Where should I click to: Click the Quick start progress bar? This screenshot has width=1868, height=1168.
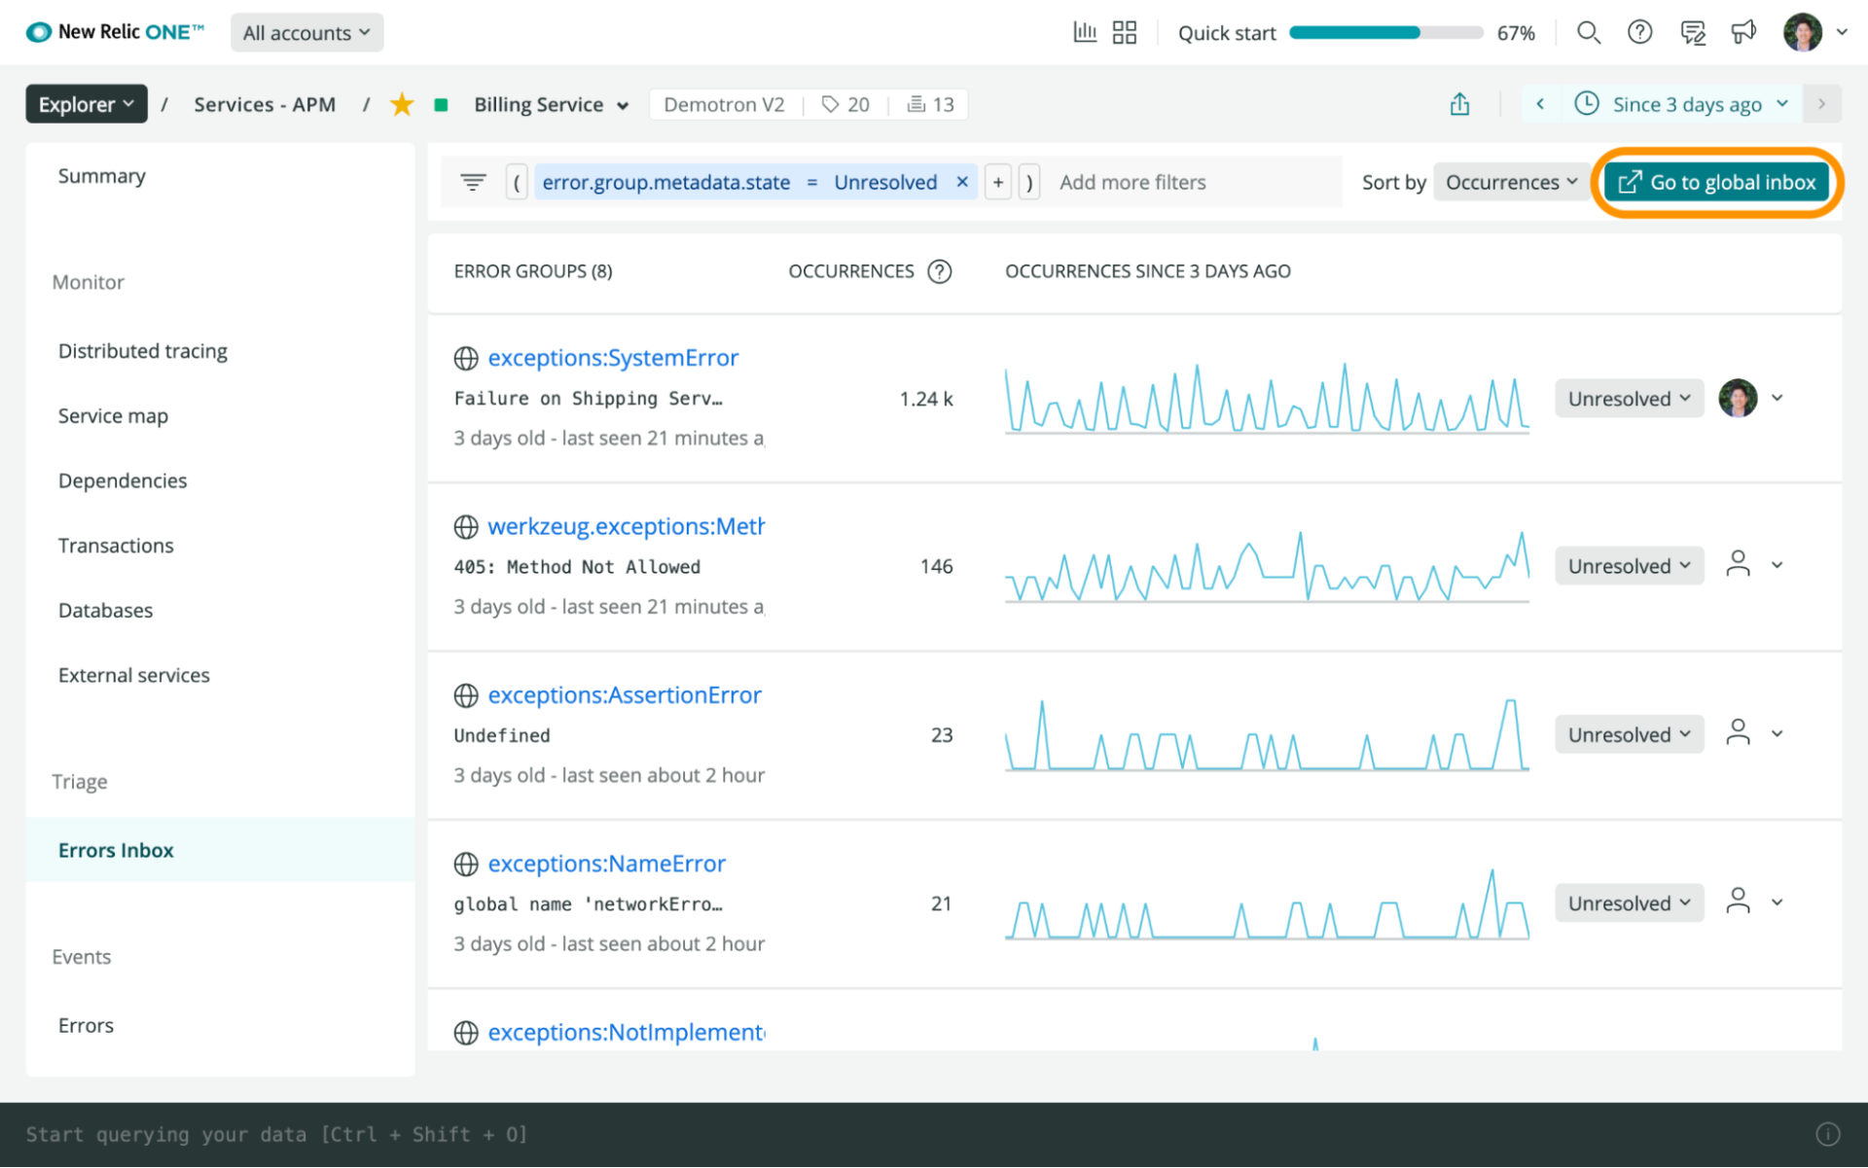click(1384, 32)
